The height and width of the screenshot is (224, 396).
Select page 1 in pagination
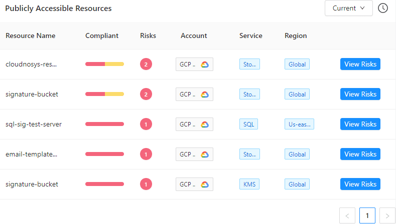click(367, 215)
